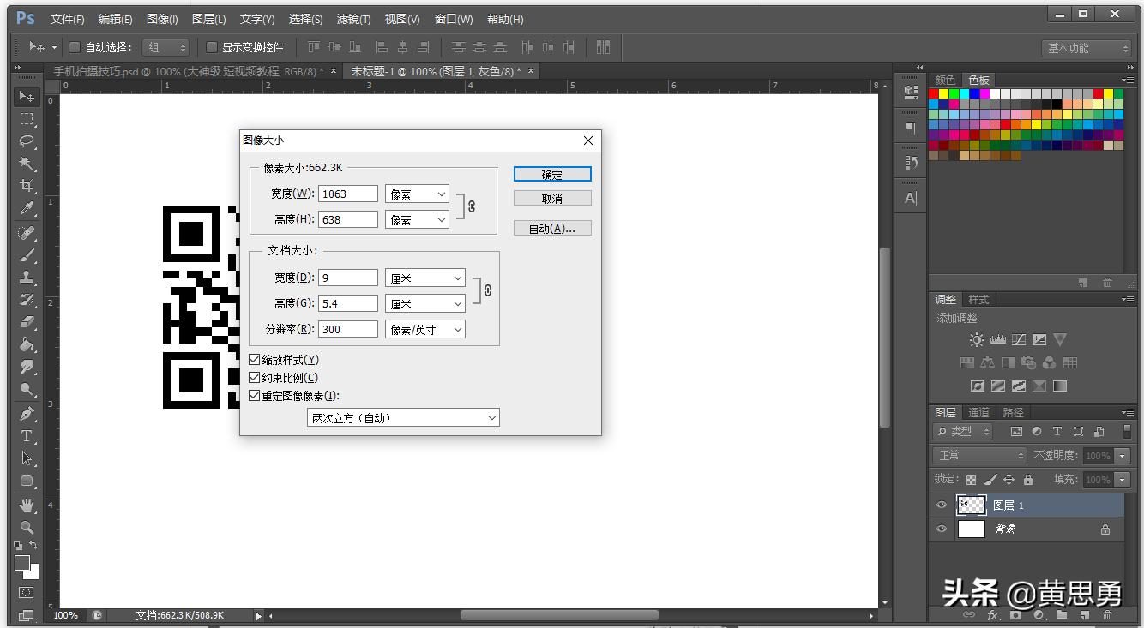The image size is (1144, 628).
Task: Switch to the 通道 panel tab
Action: 978,412
